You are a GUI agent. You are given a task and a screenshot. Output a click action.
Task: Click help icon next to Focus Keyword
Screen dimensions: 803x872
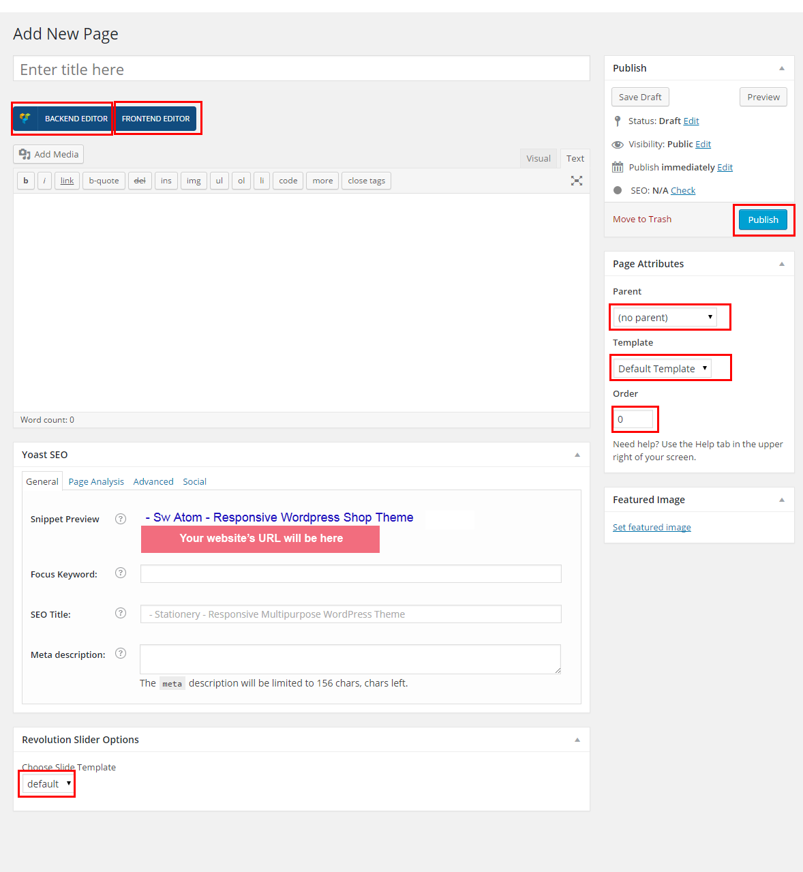pyautogui.click(x=121, y=573)
